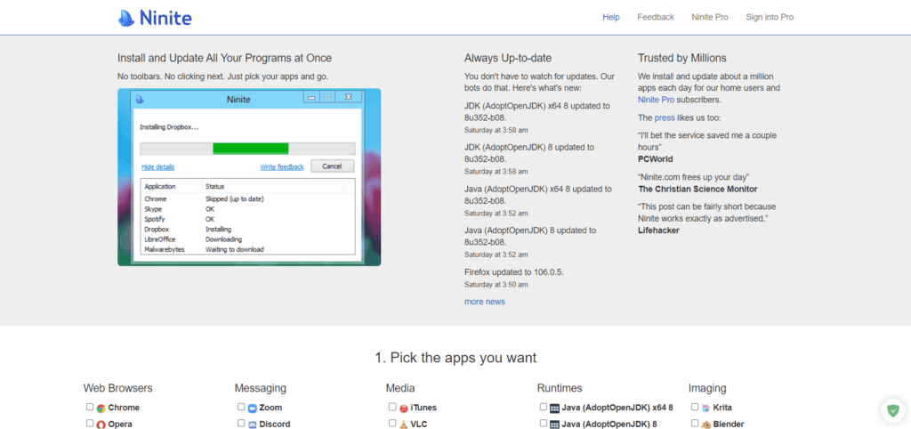Open the Help menu item
Screen dimensions: 911x429
point(611,17)
